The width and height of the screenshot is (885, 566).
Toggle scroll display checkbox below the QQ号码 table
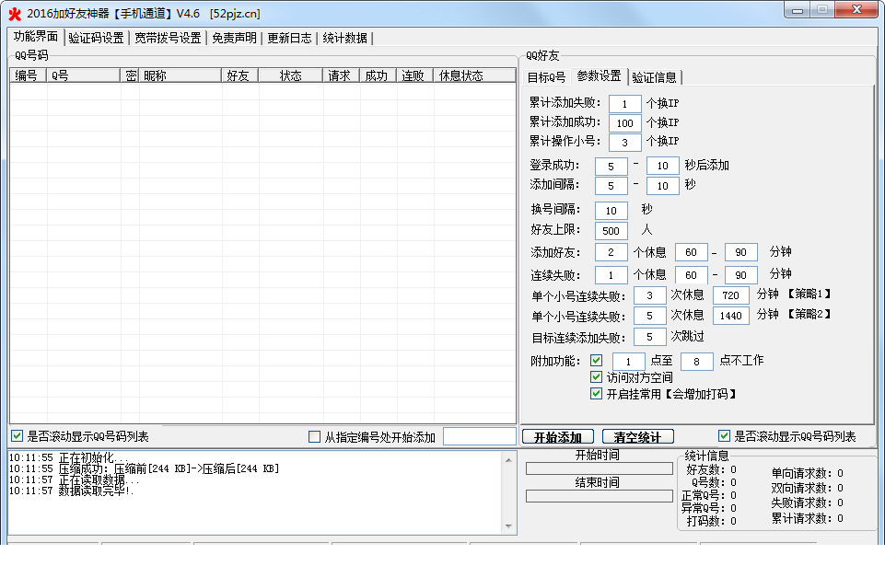[17, 436]
